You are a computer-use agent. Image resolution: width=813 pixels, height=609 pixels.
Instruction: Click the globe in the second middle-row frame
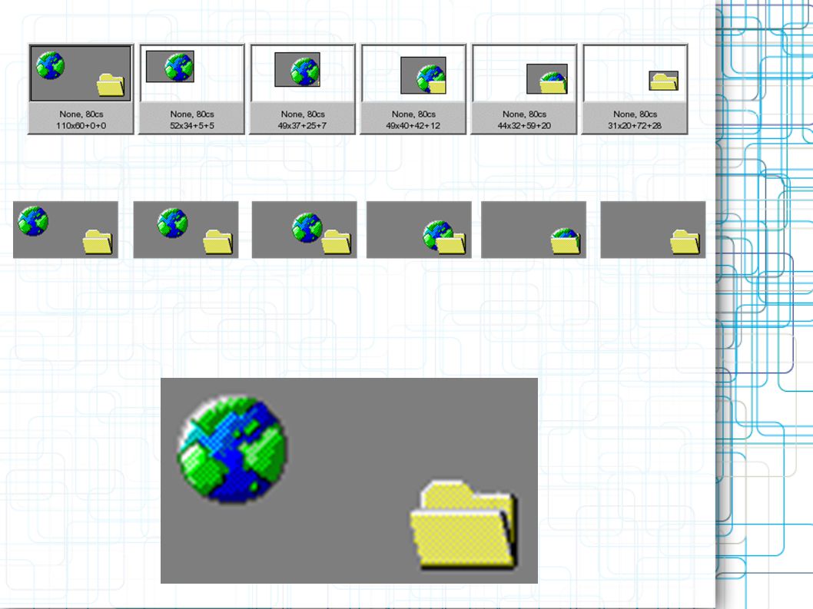172,223
